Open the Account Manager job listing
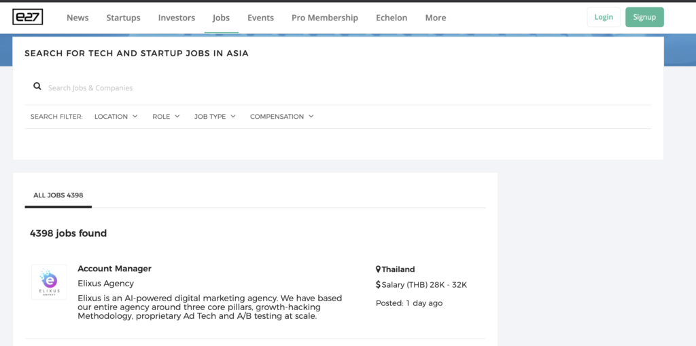The image size is (696, 346). tap(114, 269)
